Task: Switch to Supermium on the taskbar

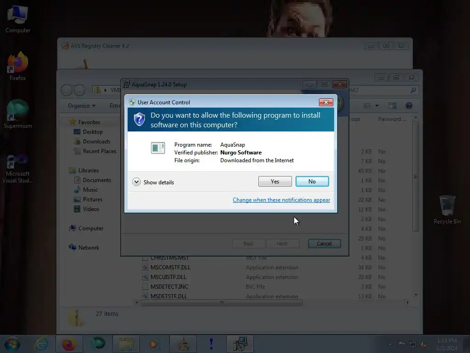Action: (98, 344)
